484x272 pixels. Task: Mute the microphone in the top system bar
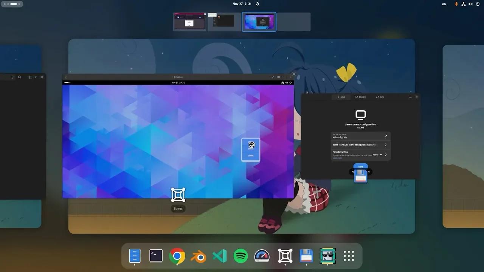point(455,4)
